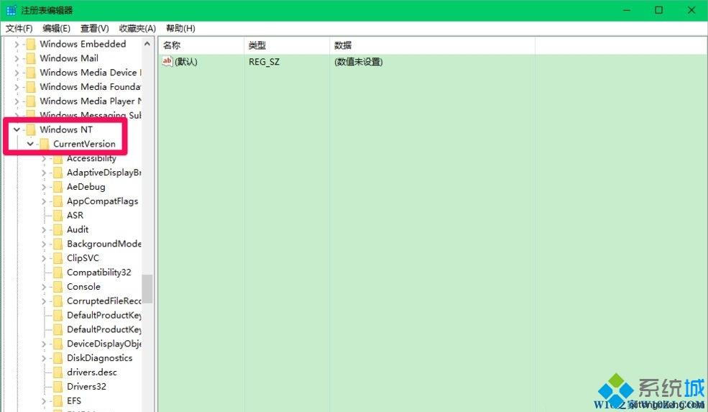Click the folder icon of Windows Media Player
Viewport: 708px width, 412px height.
click(x=31, y=101)
